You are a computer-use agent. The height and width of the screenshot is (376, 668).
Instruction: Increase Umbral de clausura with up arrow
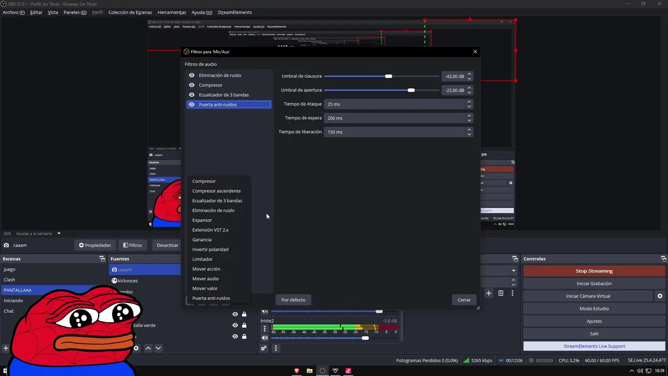coord(469,74)
